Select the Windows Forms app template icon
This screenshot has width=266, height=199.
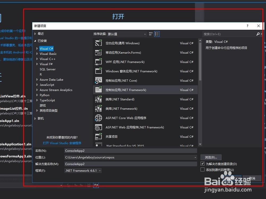tap(98, 71)
